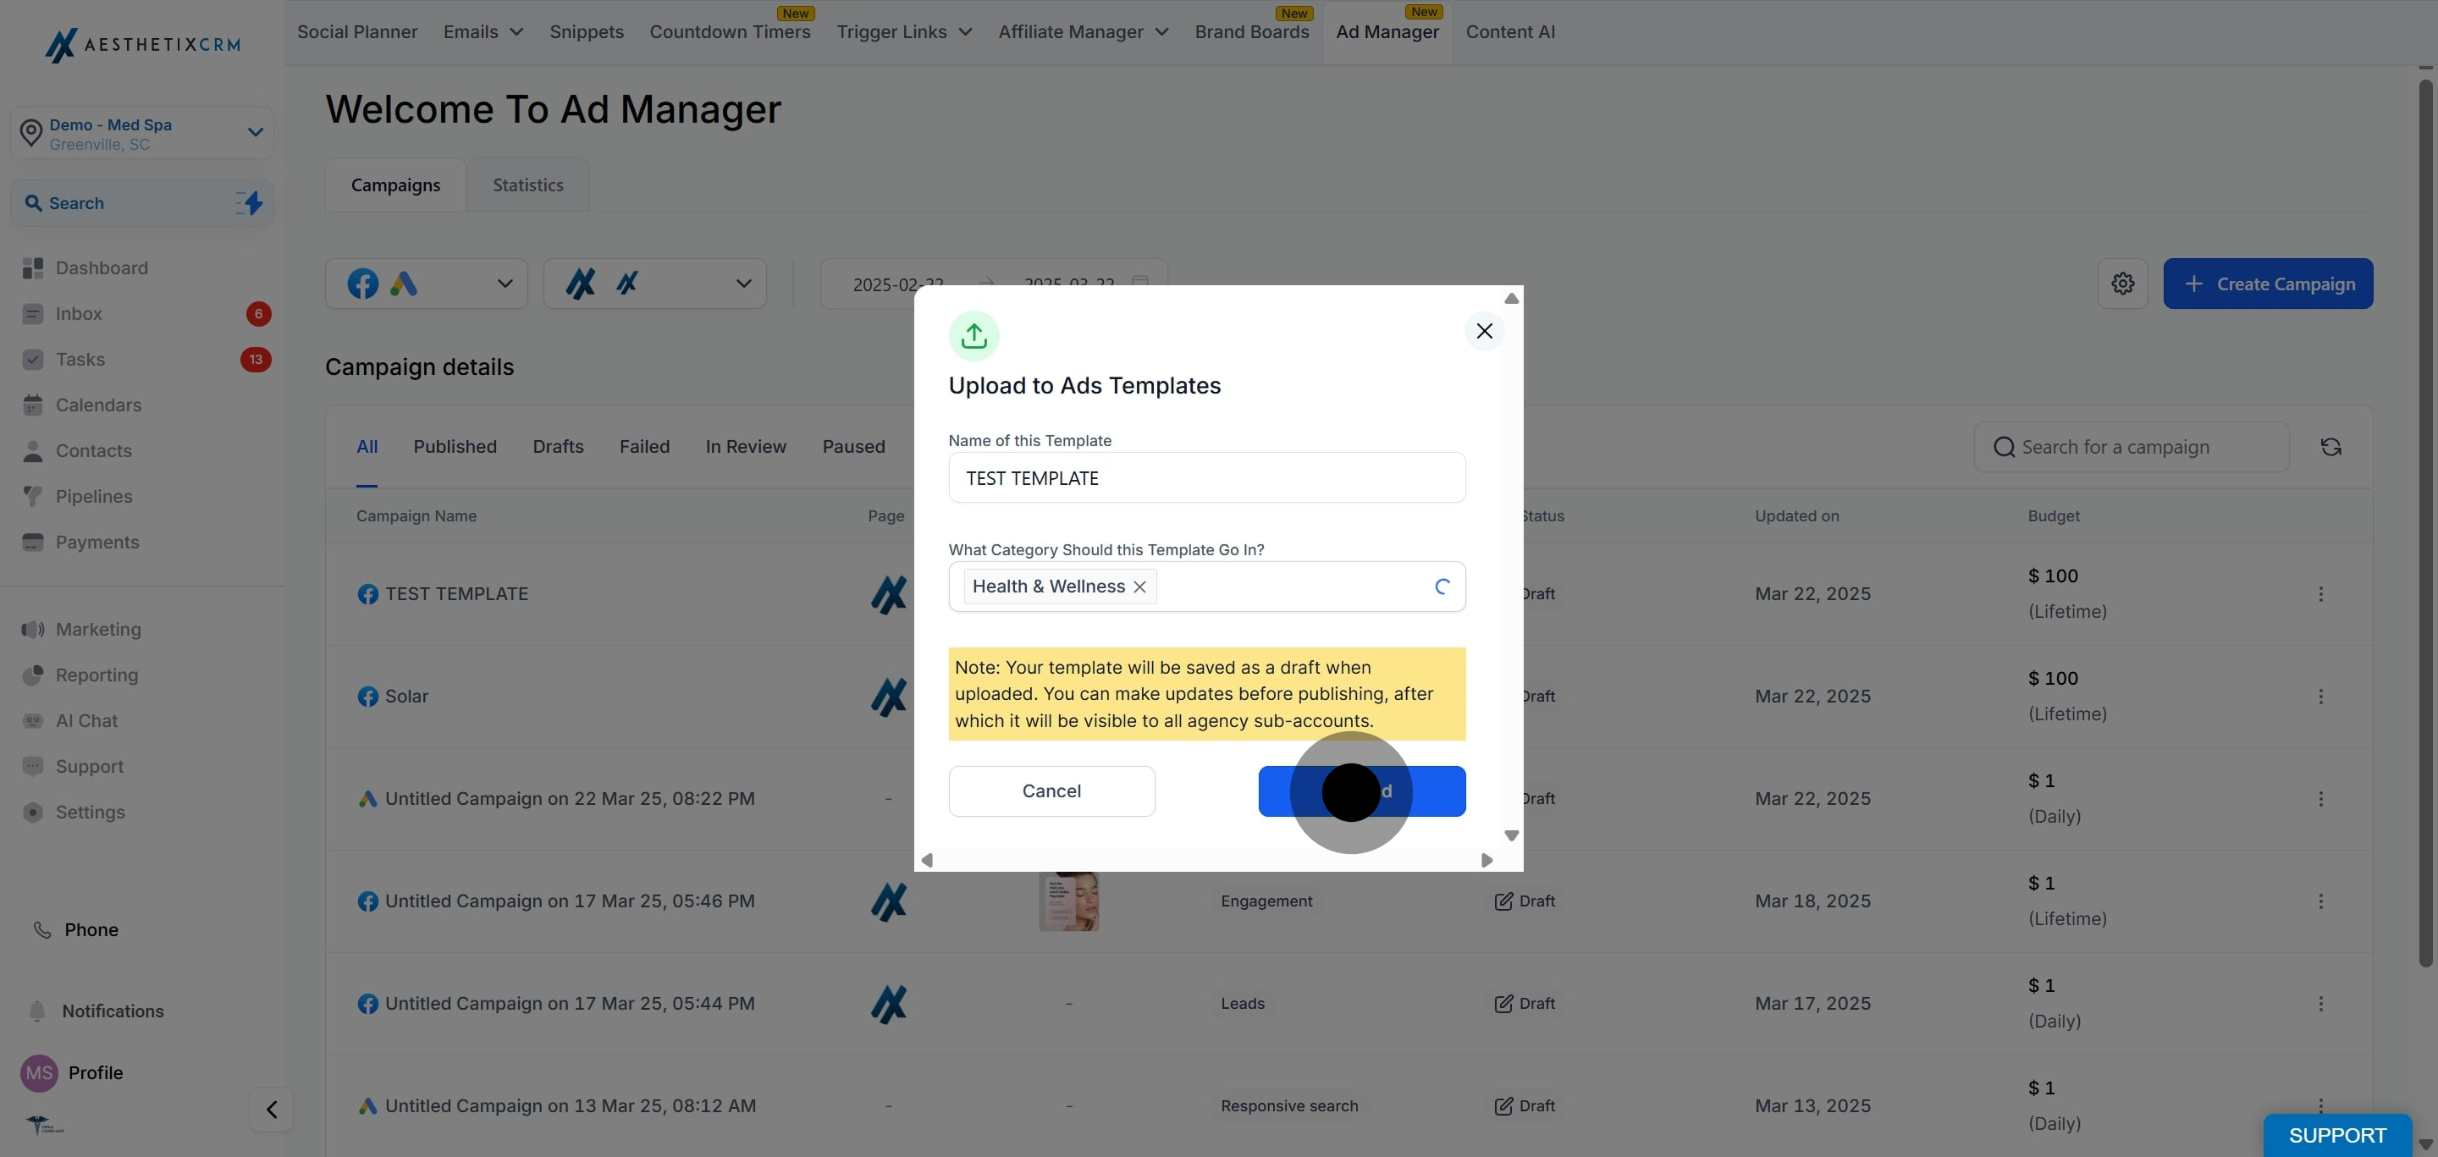Cancel the template upload
Image resolution: width=2438 pixels, height=1157 pixels.
1051,791
